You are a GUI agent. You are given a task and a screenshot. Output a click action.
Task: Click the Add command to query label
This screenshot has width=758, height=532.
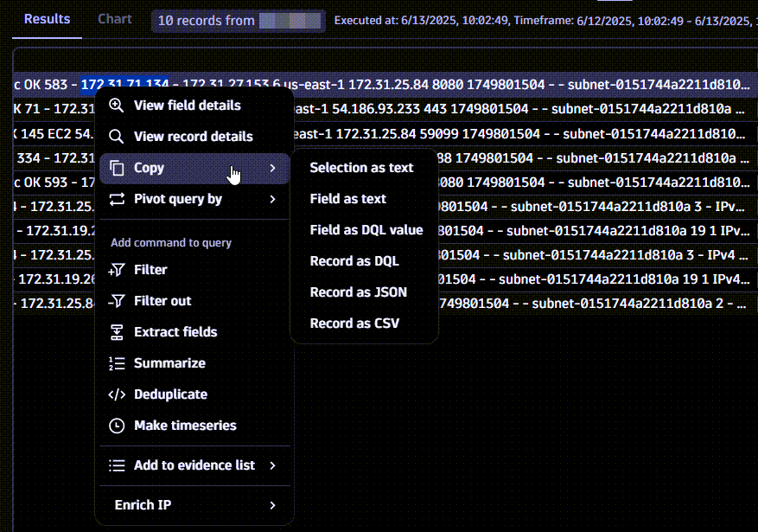171,243
